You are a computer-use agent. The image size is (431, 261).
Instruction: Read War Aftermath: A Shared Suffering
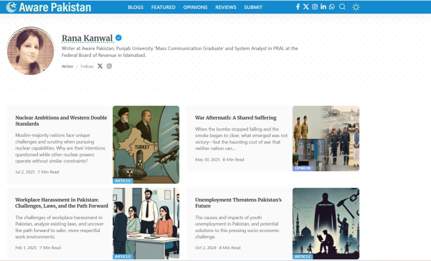tap(236, 118)
